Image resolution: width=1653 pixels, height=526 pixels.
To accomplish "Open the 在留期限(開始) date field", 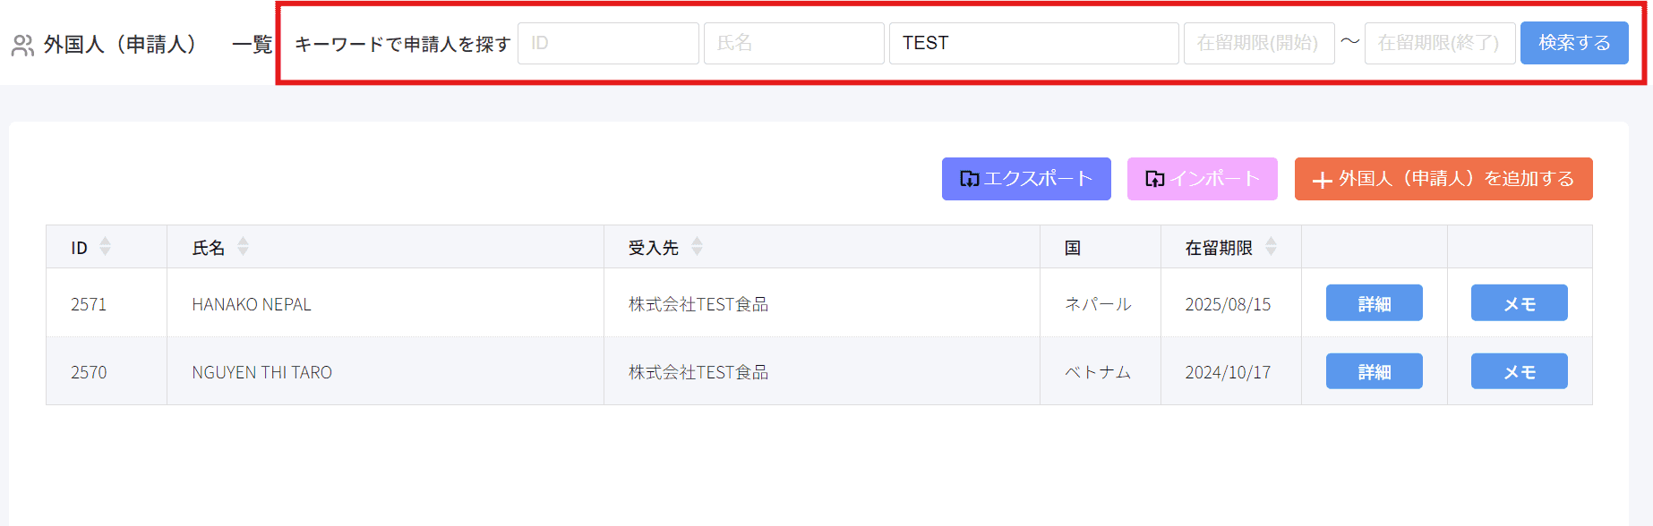I will click(1258, 43).
